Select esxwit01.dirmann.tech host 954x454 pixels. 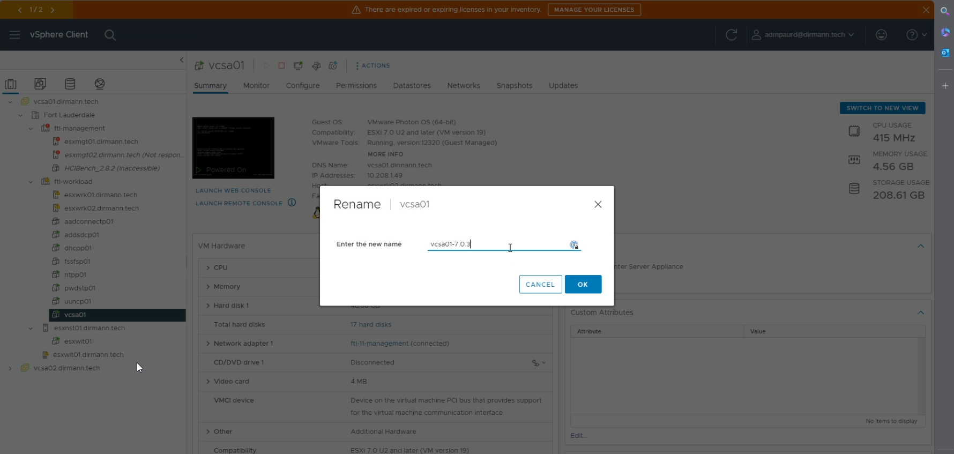pyautogui.click(x=88, y=355)
